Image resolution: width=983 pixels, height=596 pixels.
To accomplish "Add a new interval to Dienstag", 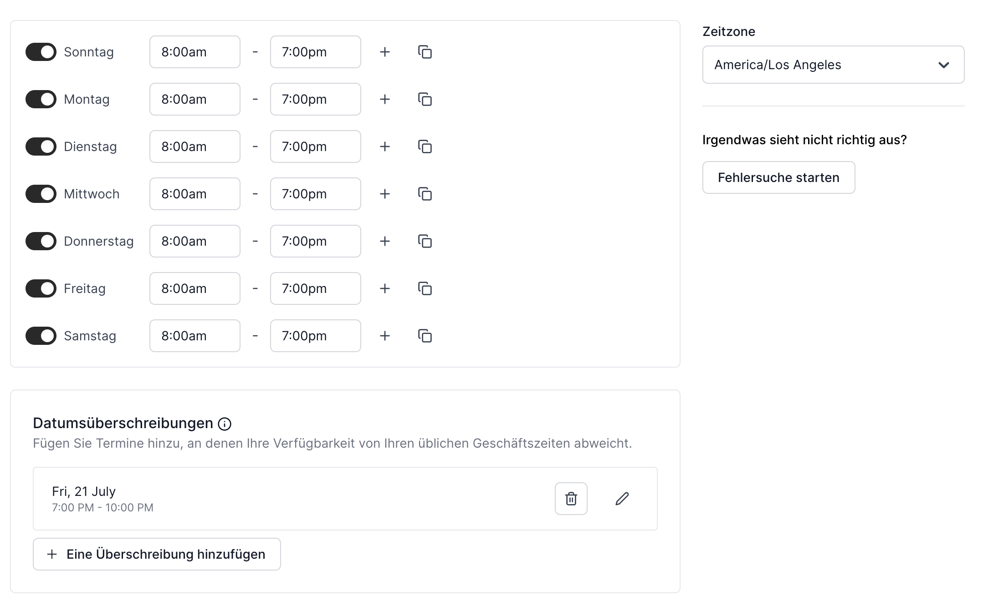I will click(385, 146).
